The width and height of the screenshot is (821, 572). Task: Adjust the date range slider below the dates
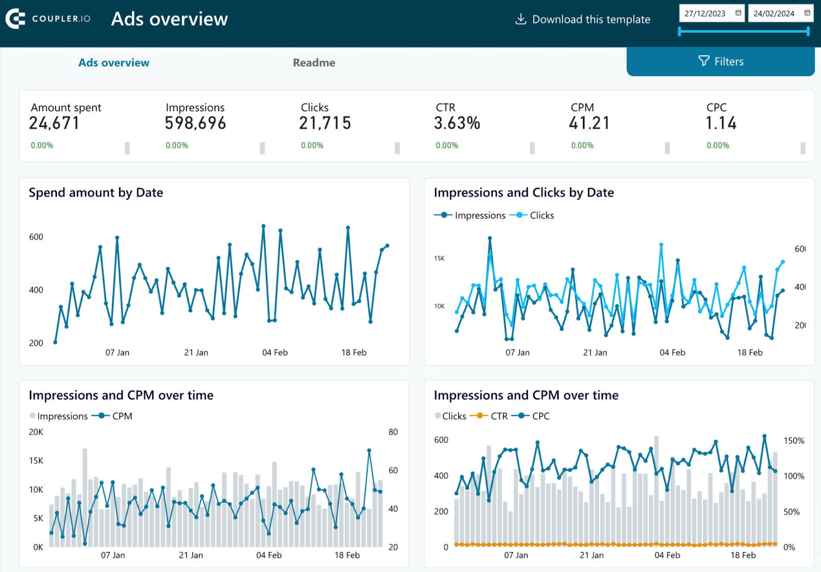tap(743, 32)
